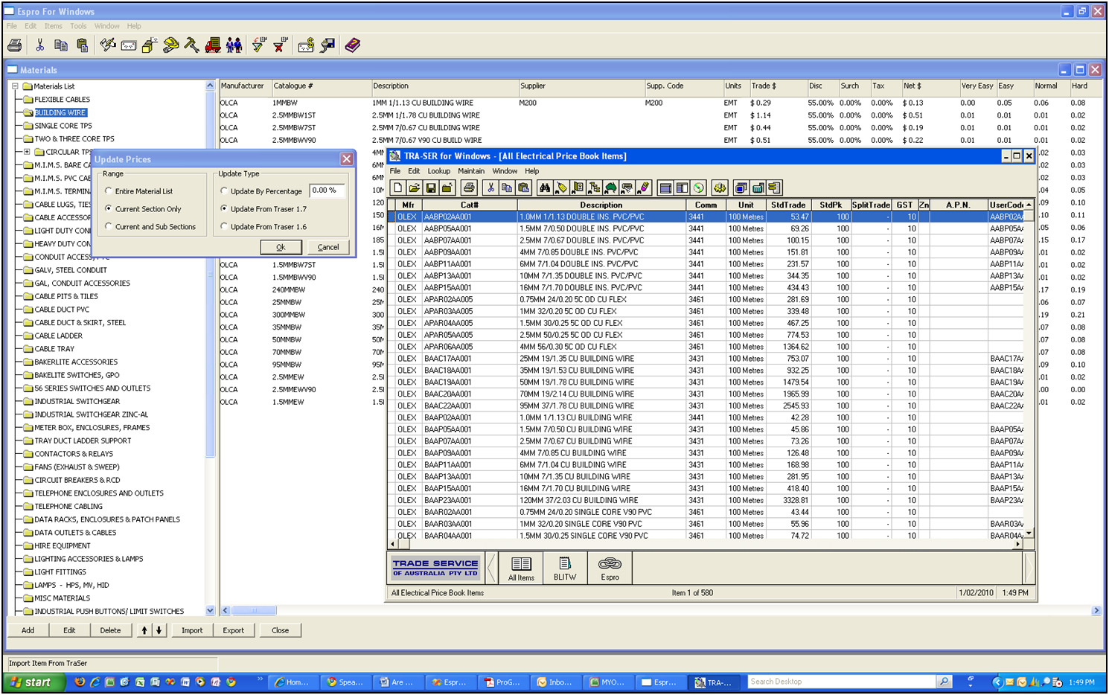Screen dimensions: 1109x695
Task: Click the binoculars find icon in TRA-SER
Action: (x=545, y=188)
